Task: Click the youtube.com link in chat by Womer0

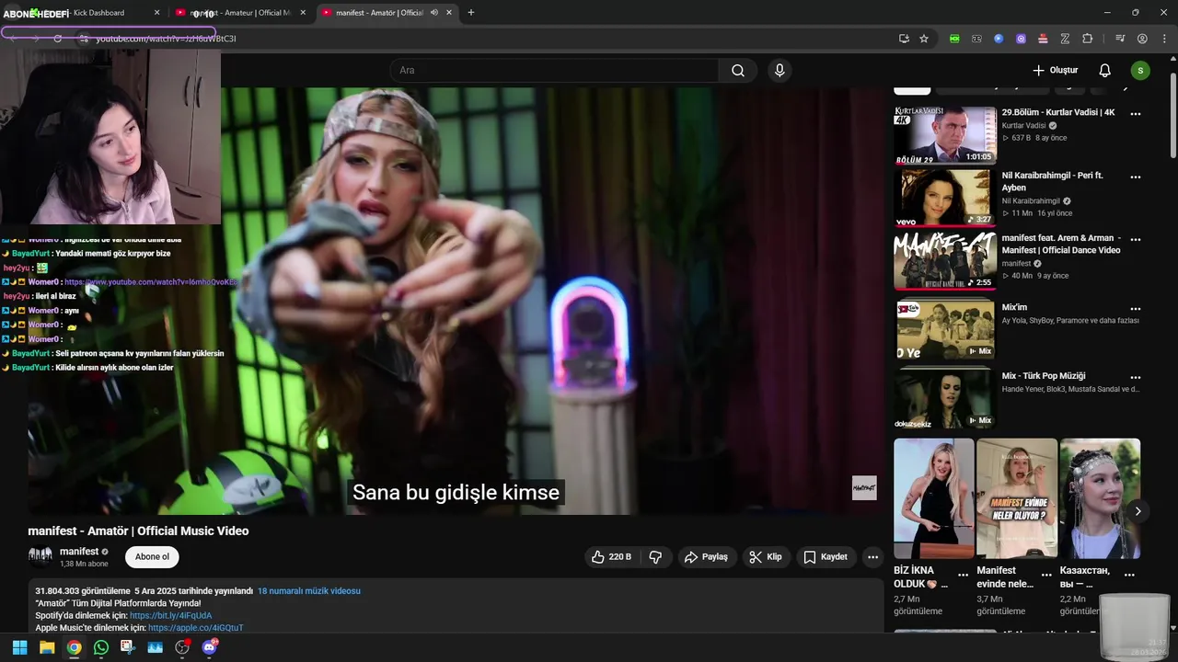Action: pyautogui.click(x=153, y=282)
